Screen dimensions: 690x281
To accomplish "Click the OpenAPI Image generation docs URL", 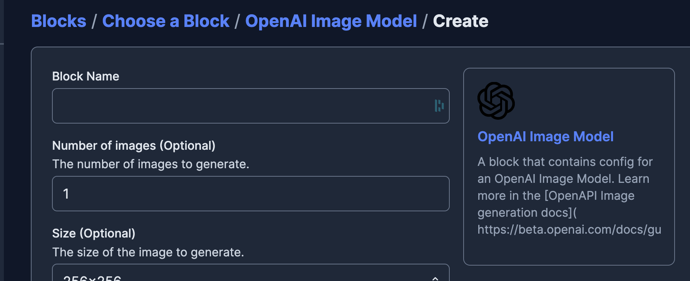I will coord(569,229).
